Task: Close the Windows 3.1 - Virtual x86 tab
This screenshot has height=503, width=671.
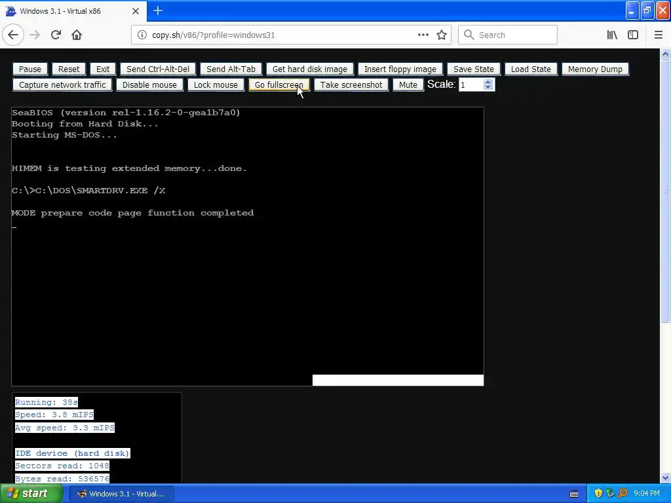Action: click(136, 11)
